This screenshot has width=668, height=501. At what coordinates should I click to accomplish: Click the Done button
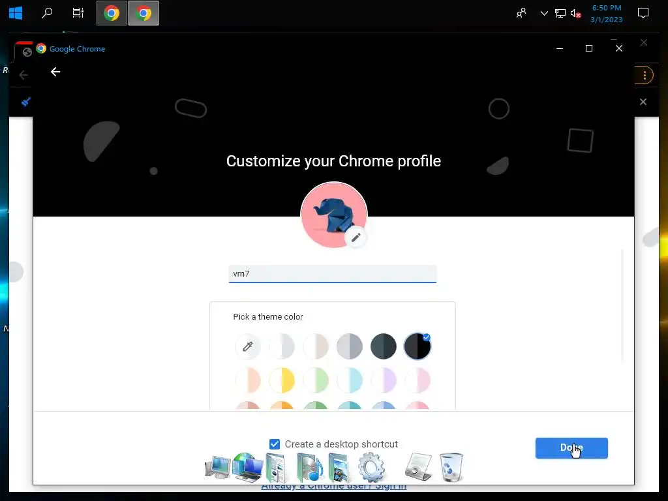click(x=571, y=448)
